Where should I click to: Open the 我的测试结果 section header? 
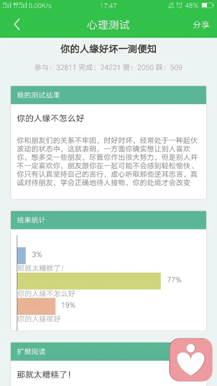108,95
